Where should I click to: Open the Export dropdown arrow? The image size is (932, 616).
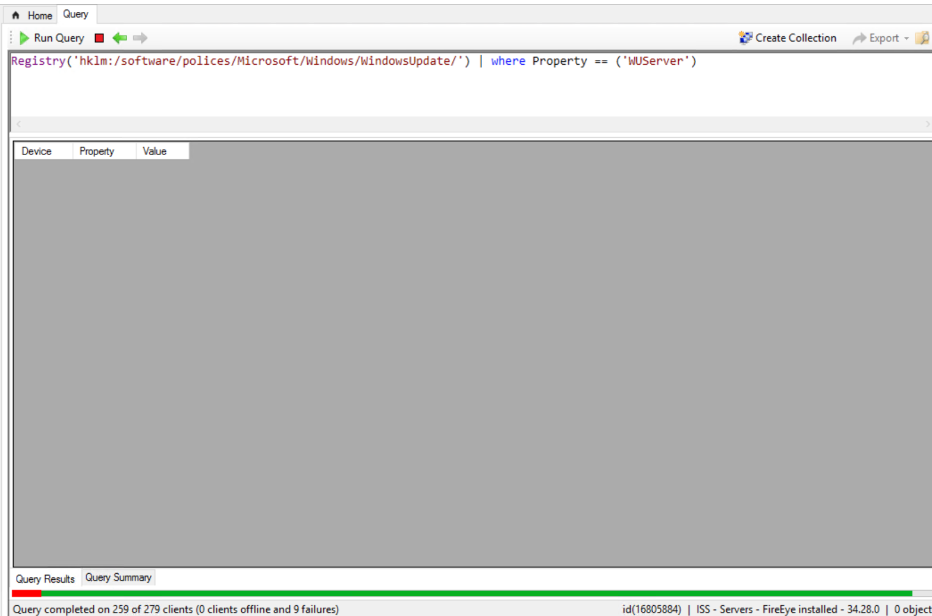(906, 38)
